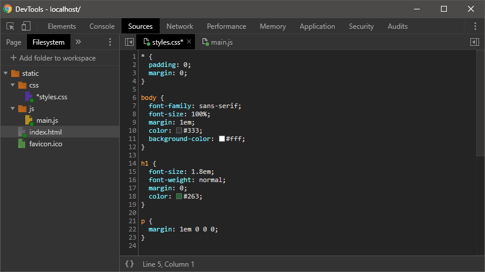Activate the inspect element picker icon

[x=11, y=26]
